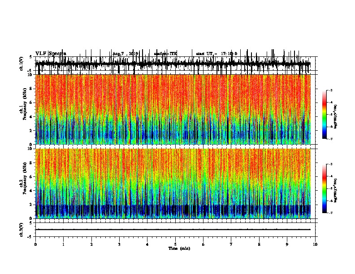The image size is (355, 274).
Task: Click inside the ch.2 frequency spectrogram panel
Action: coord(175,184)
